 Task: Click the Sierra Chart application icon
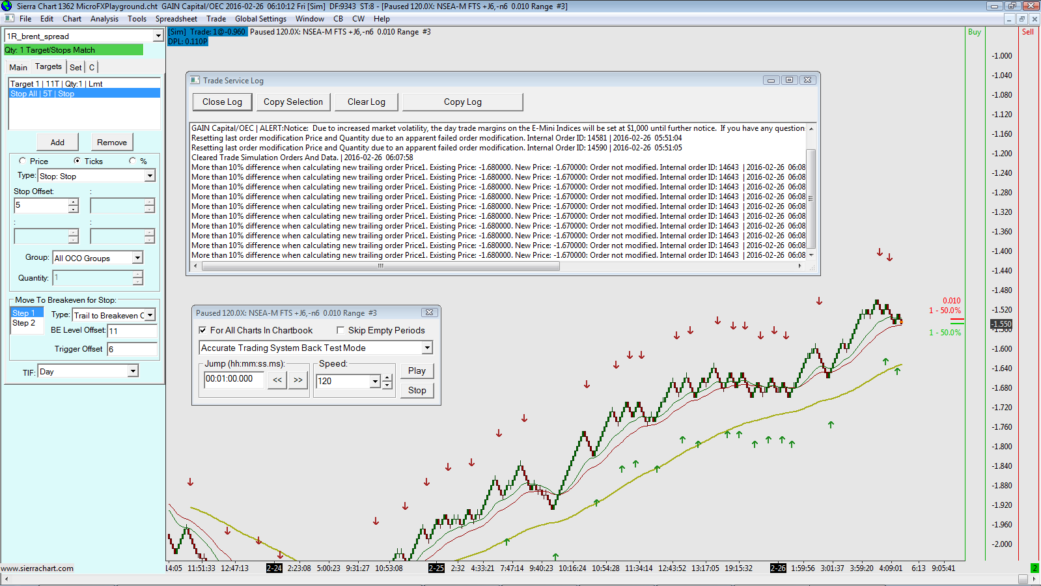click(x=7, y=6)
